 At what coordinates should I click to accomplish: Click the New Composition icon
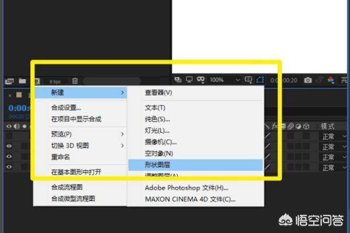(x=37, y=81)
